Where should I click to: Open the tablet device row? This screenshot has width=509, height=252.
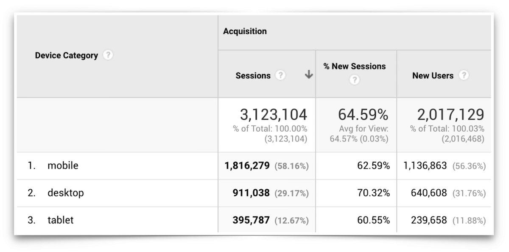coord(61,220)
